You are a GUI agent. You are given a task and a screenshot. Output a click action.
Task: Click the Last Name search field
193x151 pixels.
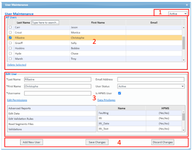pos(45,23)
